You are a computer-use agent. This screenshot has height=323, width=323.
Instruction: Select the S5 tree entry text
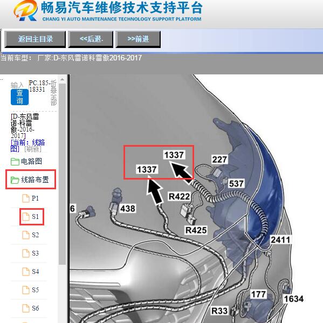35,290
